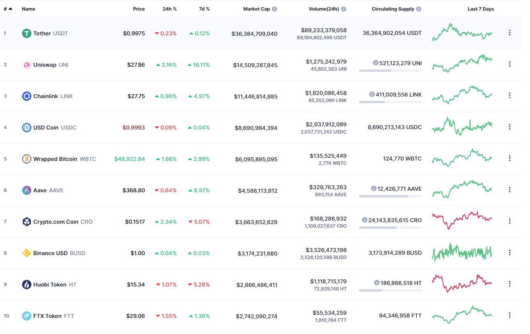
Task: Click the Wrapped Bitcoin logo icon
Action: tap(26, 159)
